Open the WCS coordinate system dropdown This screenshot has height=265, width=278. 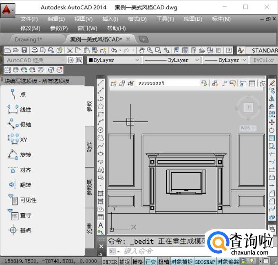[x=248, y=128]
